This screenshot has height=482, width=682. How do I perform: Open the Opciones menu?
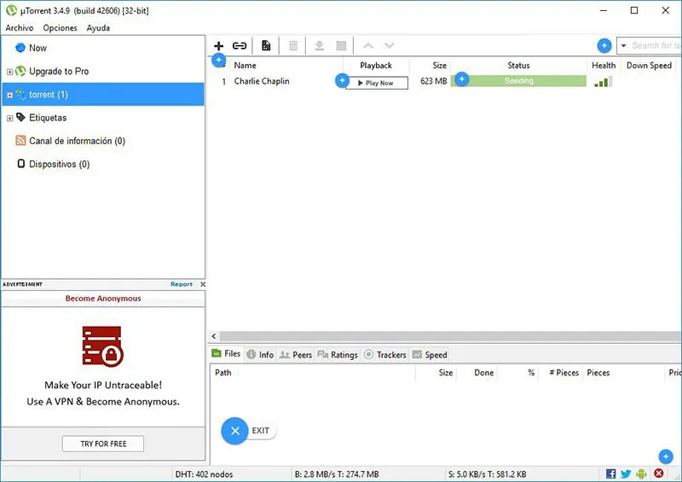click(60, 28)
